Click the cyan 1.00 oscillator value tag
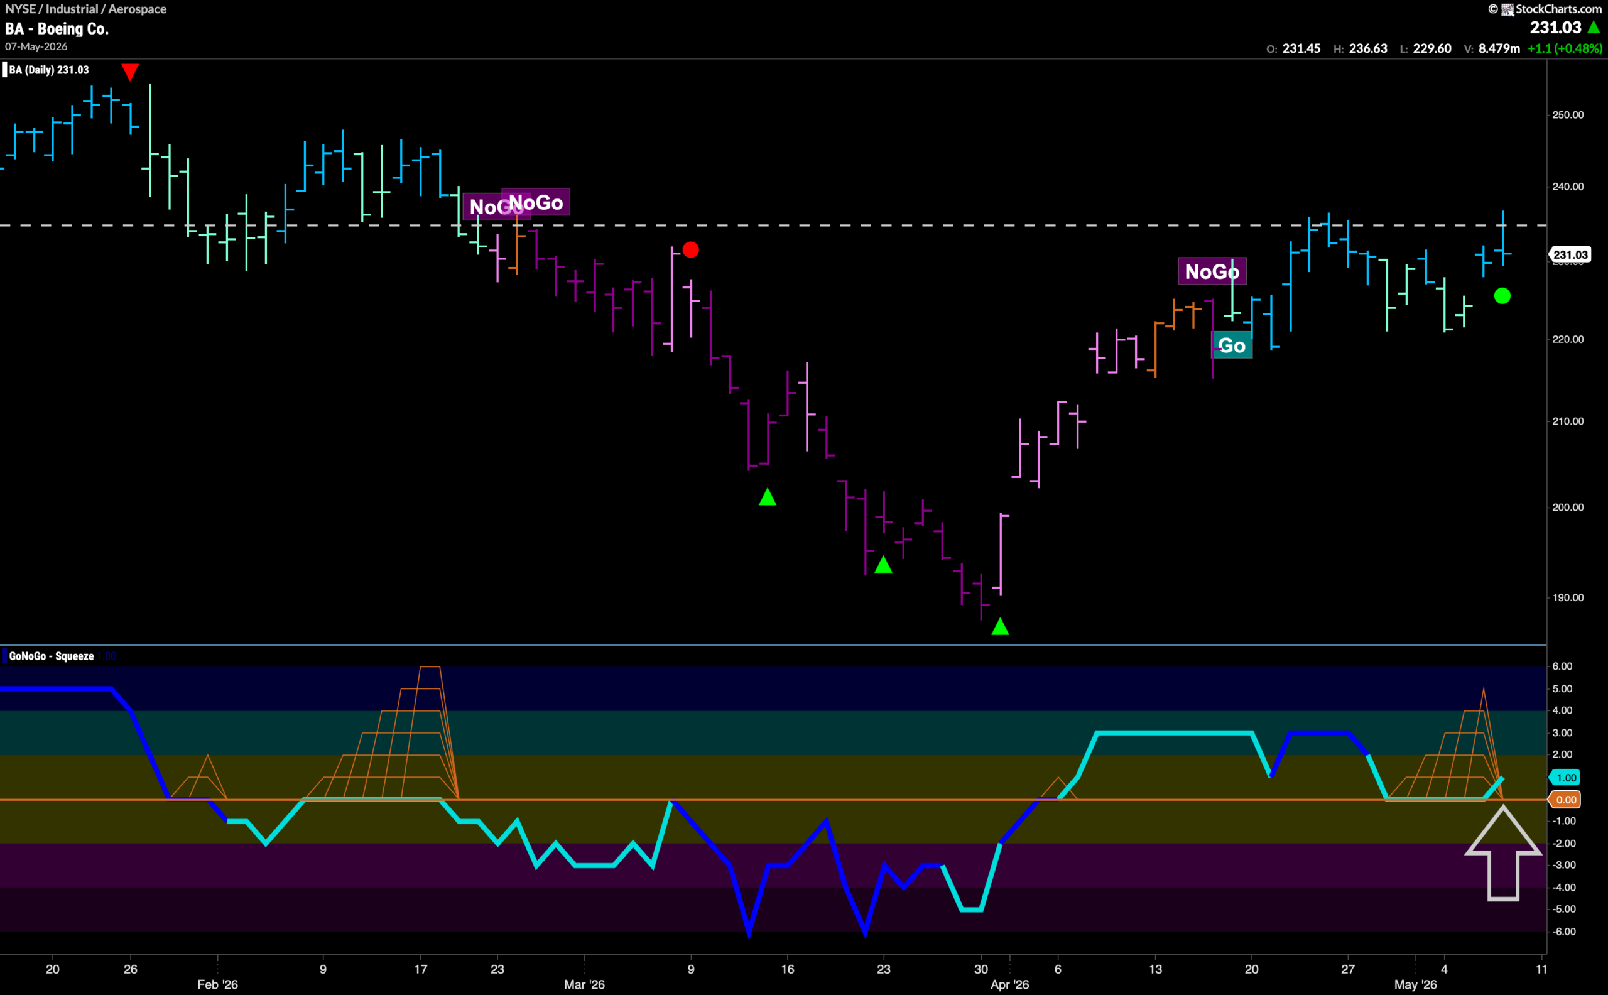Image resolution: width=1608 pixels, height=995 pixels. [x=1566, y=778]
